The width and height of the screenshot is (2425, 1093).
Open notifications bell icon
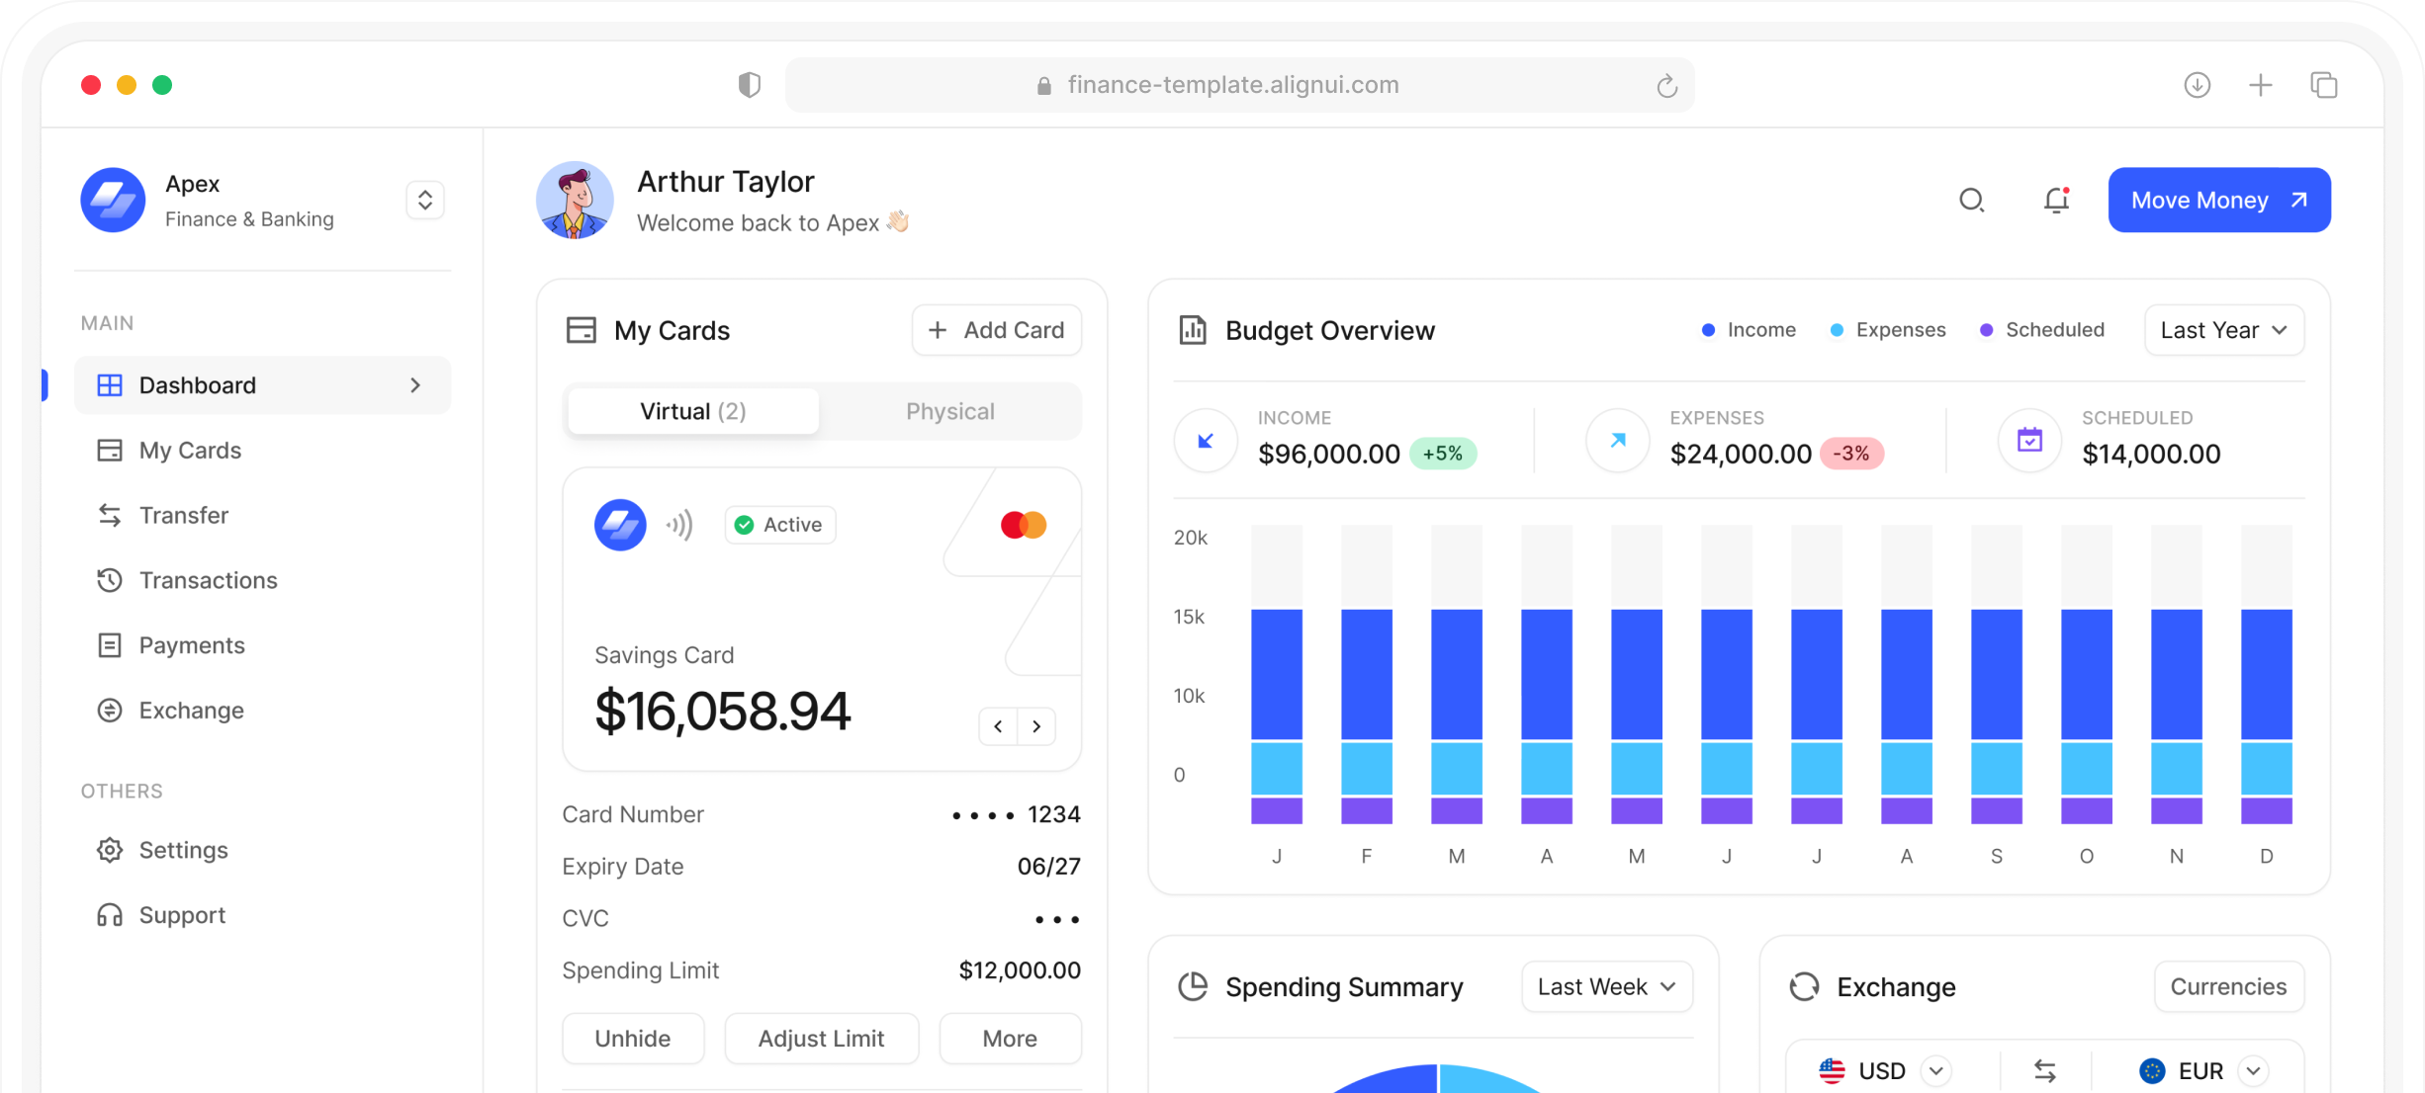[2056, 201]
